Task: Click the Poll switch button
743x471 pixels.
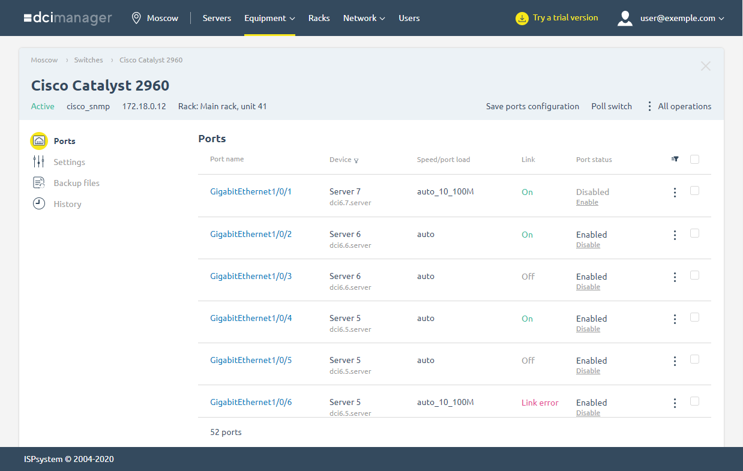Action: pyautogui.click(x=612, y=106)
